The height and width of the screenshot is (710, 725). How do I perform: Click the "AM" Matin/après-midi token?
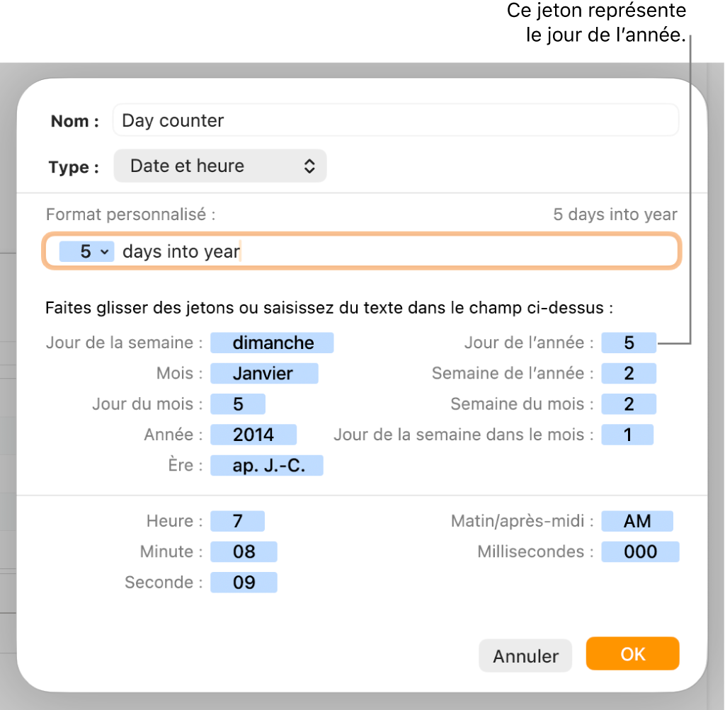coord(636,521)
